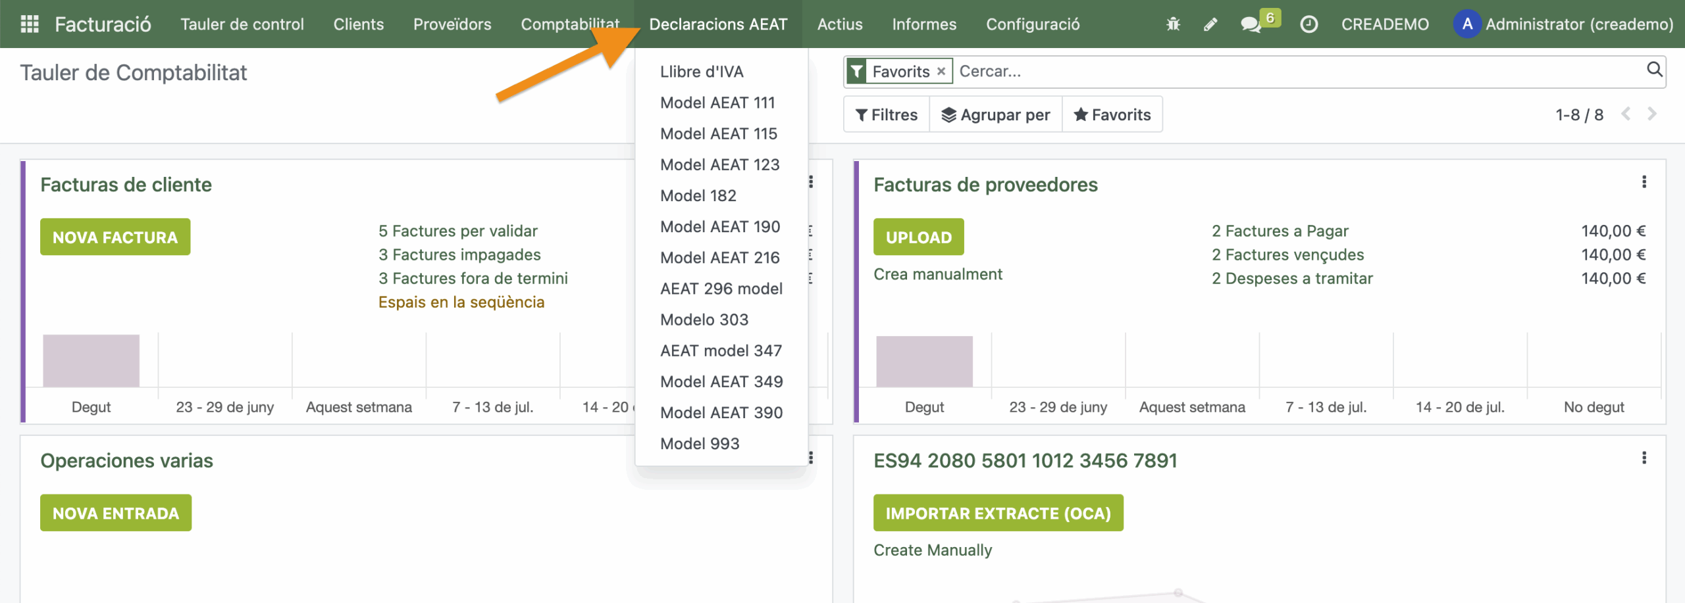Open the apps grid launcher icon
Screen dimensions: 1685x603
[30, 24]
